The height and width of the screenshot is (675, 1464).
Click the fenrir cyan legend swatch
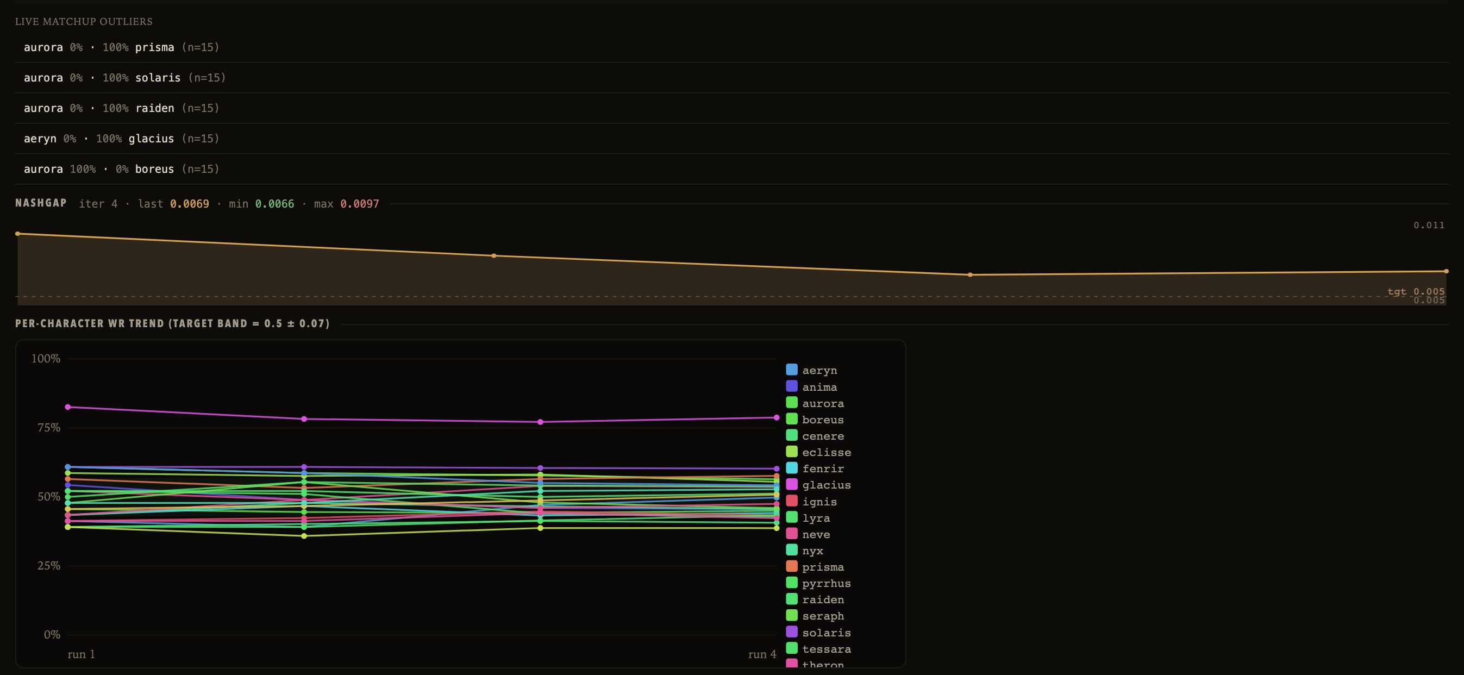(x=791, y=467)
